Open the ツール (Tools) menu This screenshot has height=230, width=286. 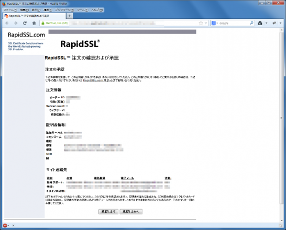(x=82, y=10)
